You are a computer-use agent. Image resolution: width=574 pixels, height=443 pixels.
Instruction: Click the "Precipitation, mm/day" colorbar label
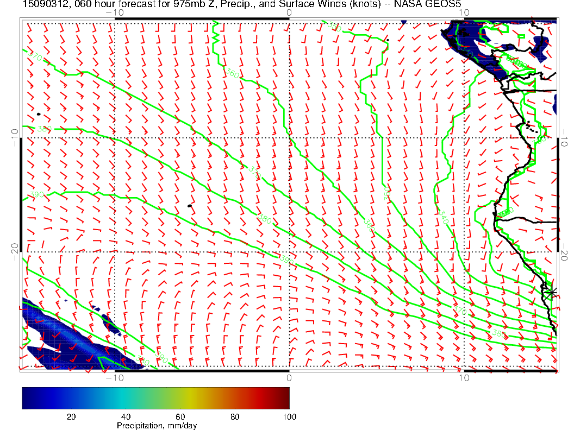coord(157,426)
